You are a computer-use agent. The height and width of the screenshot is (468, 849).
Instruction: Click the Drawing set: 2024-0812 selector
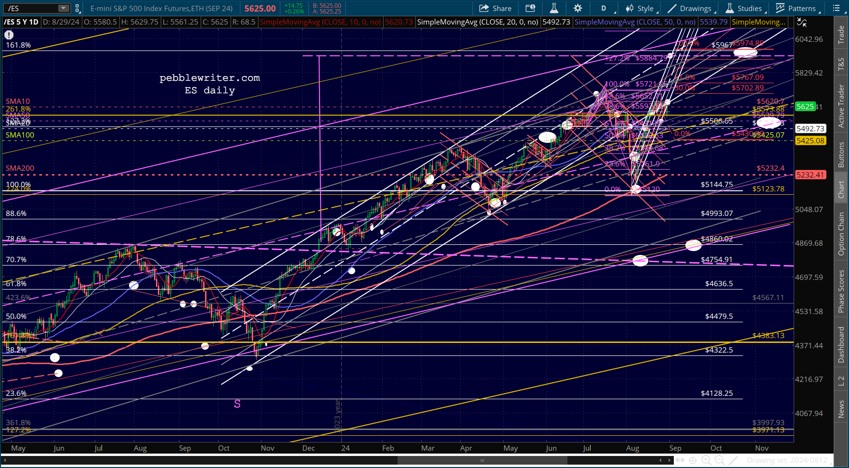pyautogui.click(x=789, y=460)
